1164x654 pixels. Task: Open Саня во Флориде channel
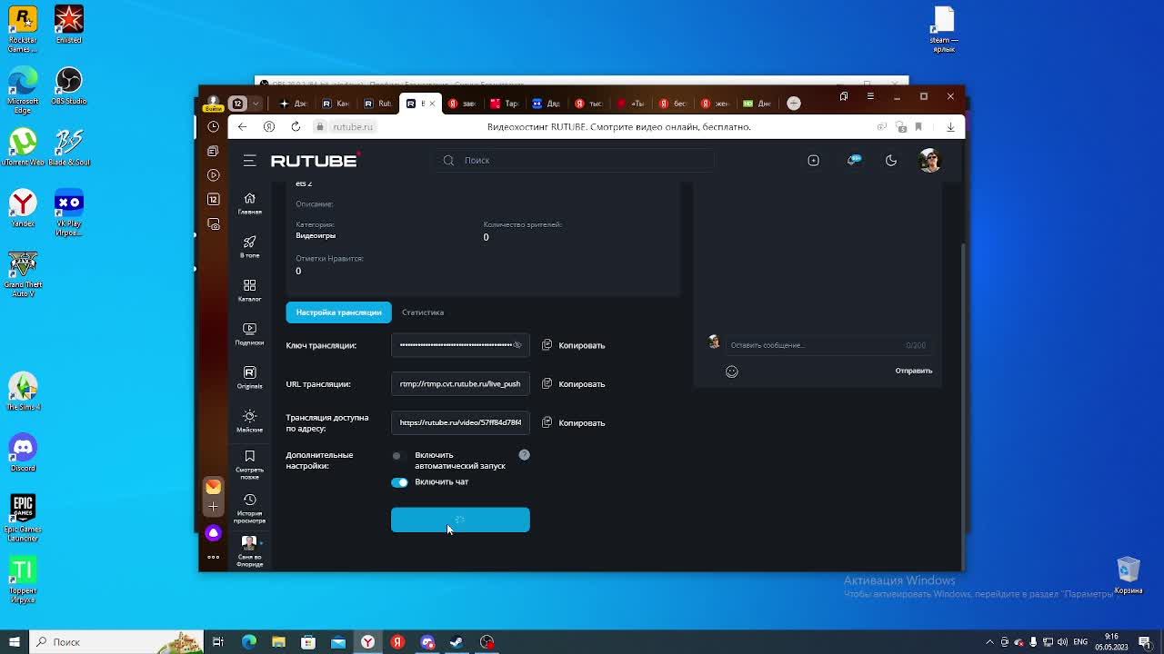click(x=249, y=551)
